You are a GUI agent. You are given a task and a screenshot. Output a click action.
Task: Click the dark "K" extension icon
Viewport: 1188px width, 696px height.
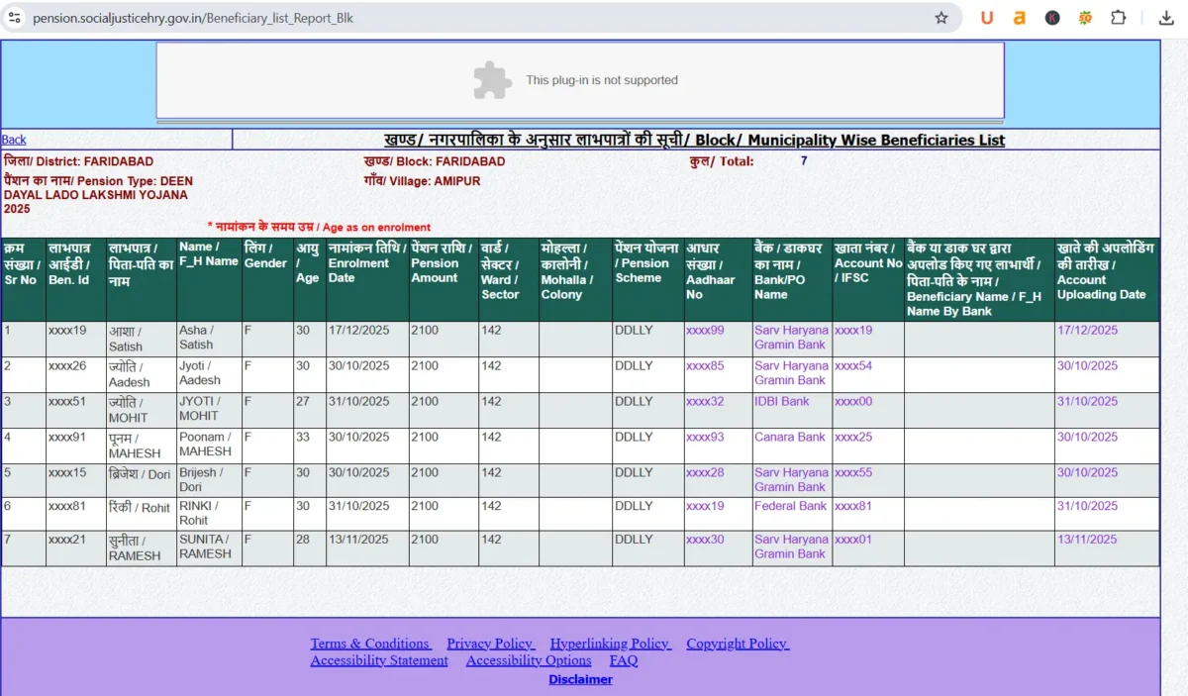pyautogui.click(x=1051, y=17)
